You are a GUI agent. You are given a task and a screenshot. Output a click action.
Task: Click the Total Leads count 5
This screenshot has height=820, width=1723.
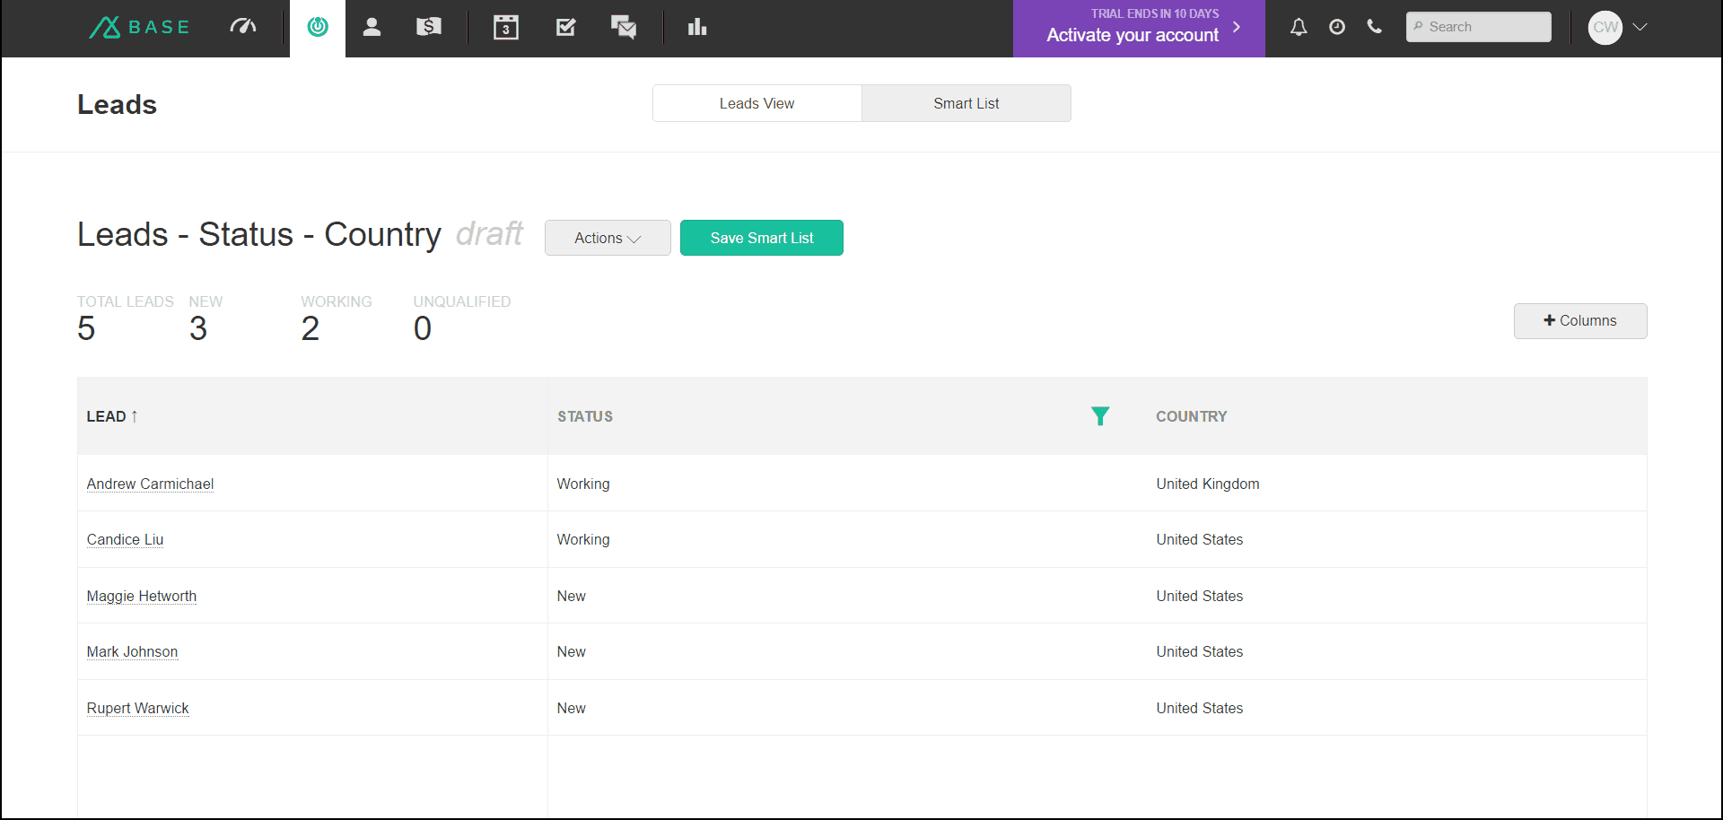(86, 328)
